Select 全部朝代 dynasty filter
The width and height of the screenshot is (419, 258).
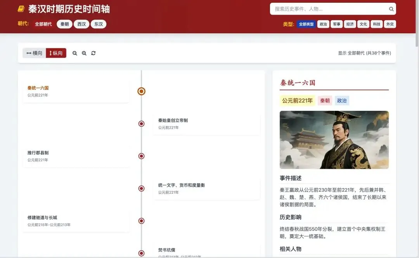click(x=43, y=24)
